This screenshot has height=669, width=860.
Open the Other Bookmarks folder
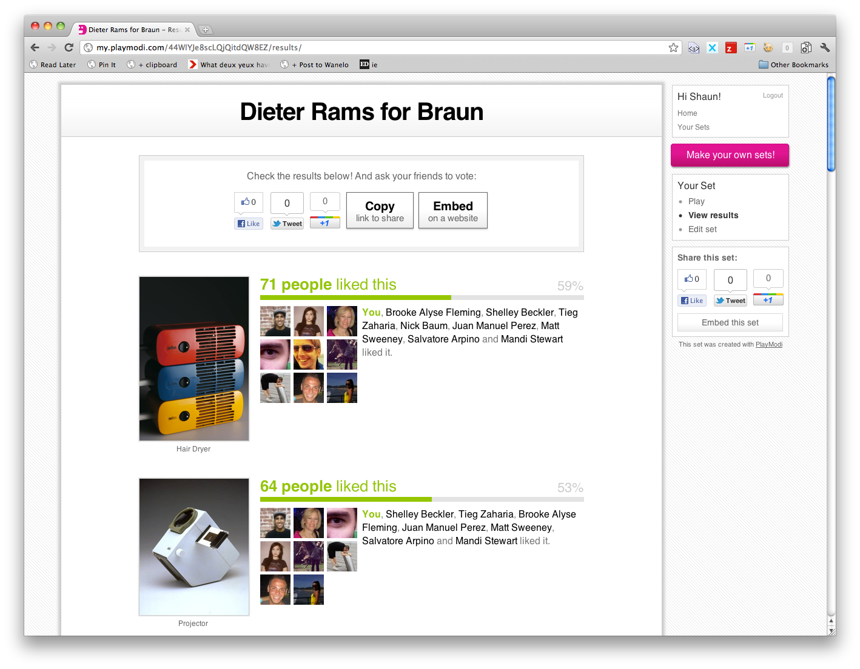793,64
